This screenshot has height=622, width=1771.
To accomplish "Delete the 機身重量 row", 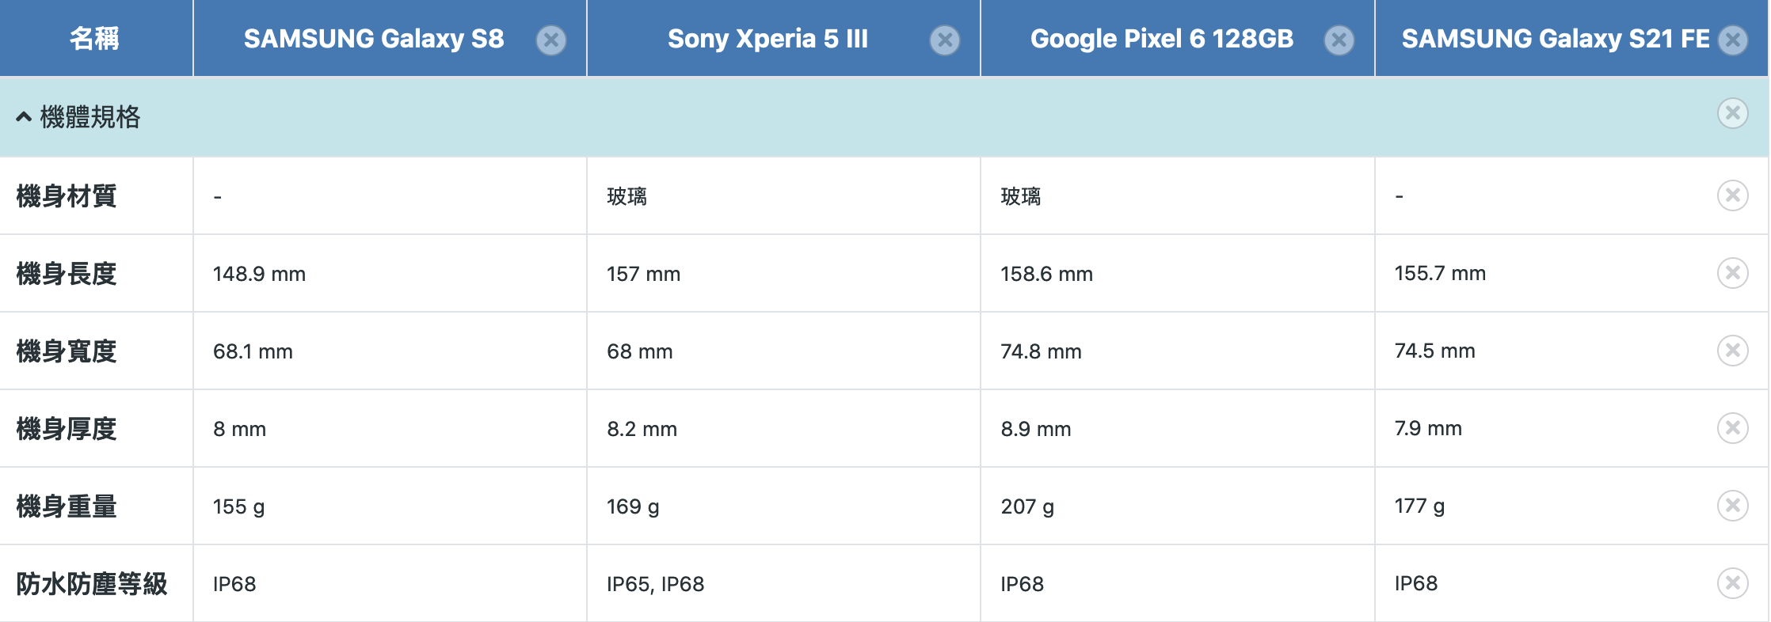I will [1733, 506].
